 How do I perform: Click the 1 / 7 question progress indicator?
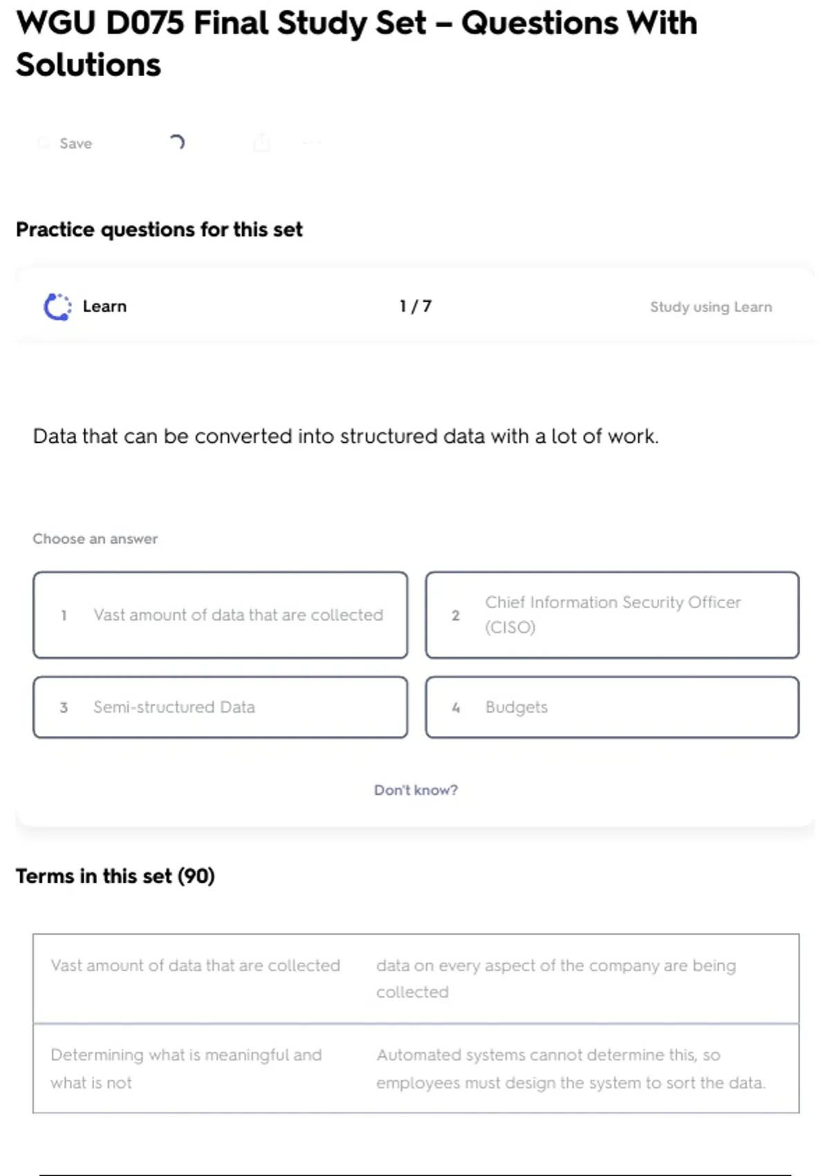coord(416,306)
